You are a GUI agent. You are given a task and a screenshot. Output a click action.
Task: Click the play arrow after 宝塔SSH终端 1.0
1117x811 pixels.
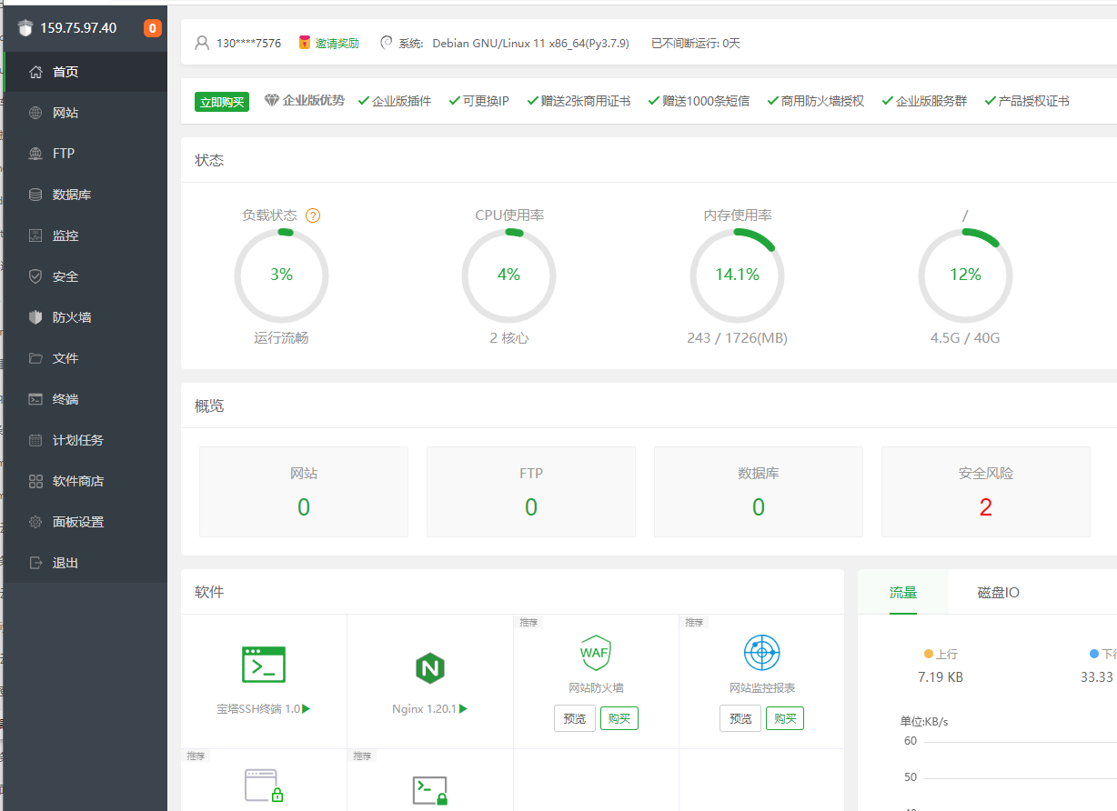coord(307,708)
